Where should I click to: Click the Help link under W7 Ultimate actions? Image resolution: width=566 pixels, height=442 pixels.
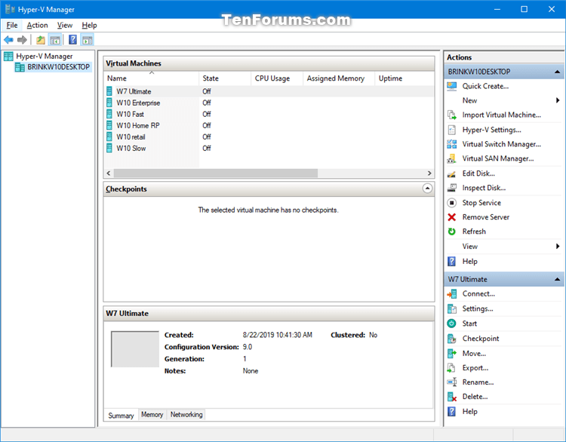(469, 412)
